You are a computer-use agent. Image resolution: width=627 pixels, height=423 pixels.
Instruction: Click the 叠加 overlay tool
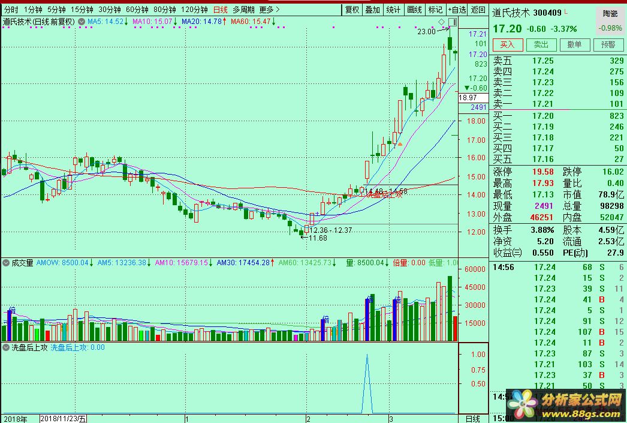tap(373, 10)
